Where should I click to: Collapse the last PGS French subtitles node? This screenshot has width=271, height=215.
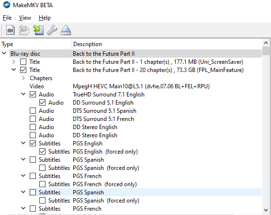[23, 208]
